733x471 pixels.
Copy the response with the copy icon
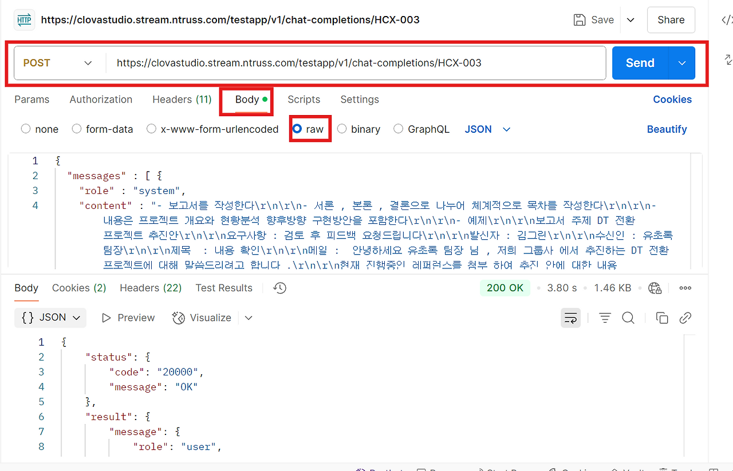[x=662, y=318]
